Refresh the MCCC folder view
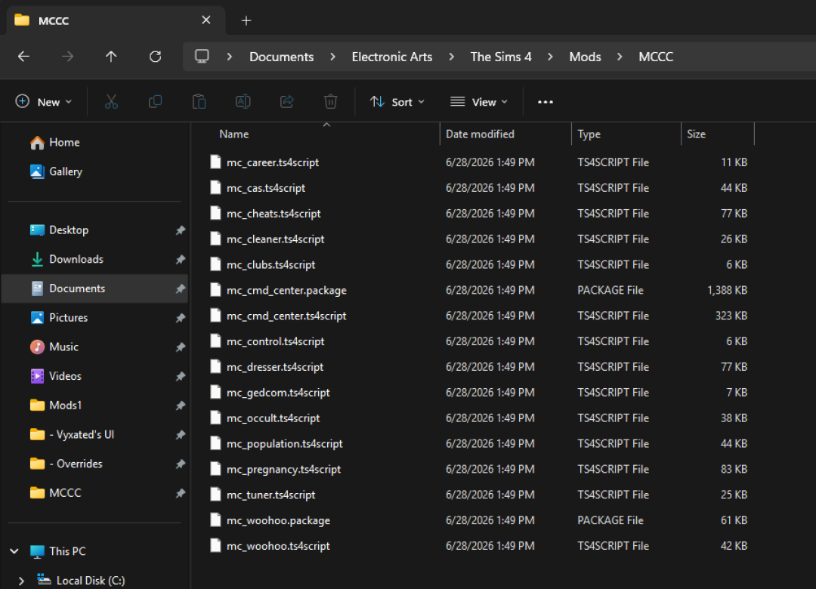The height and width of the screenshot is (589, 816). click(155, 57)
